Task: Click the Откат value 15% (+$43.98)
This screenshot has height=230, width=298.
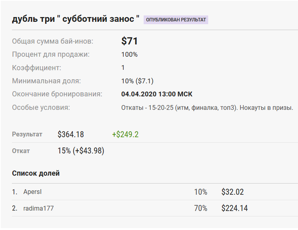Action: point(81,151)
